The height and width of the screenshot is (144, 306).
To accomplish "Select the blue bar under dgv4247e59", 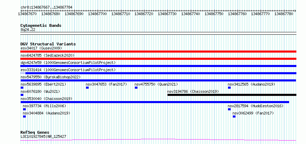I will pyautogui.click(x=158, y=66).
